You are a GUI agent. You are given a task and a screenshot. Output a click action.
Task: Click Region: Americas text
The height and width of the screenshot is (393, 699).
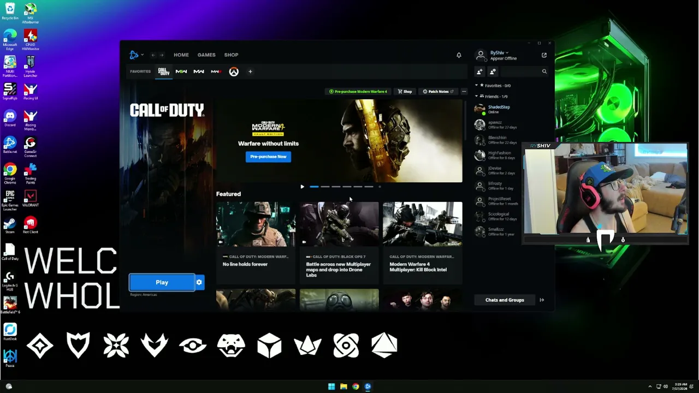(x=144, y=295)
